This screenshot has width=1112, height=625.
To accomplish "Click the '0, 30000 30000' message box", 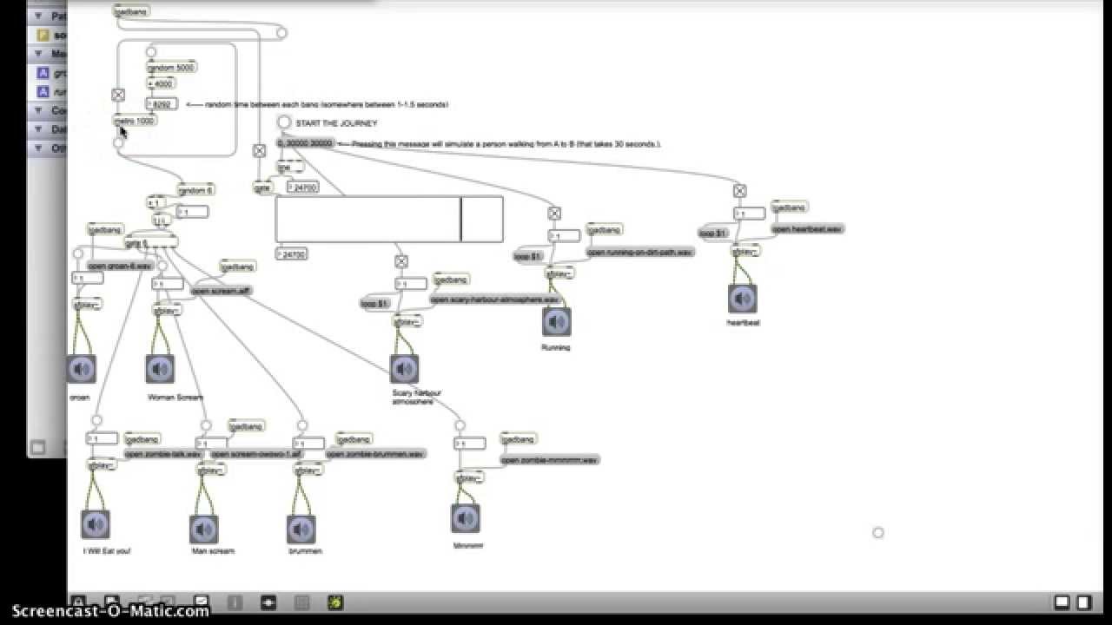I will [x=305, y=142].
